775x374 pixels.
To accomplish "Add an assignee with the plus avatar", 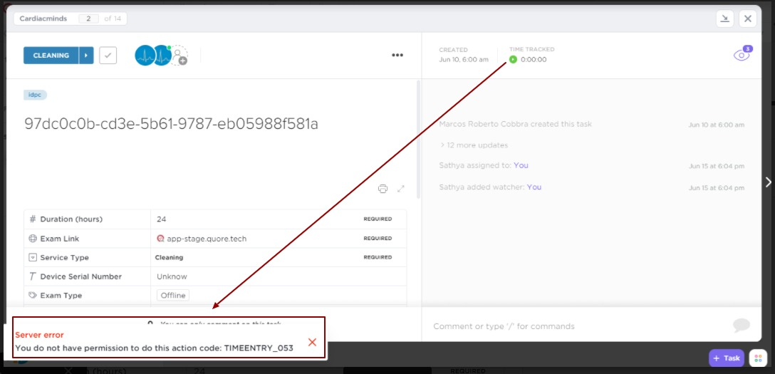I will [178, 56].
